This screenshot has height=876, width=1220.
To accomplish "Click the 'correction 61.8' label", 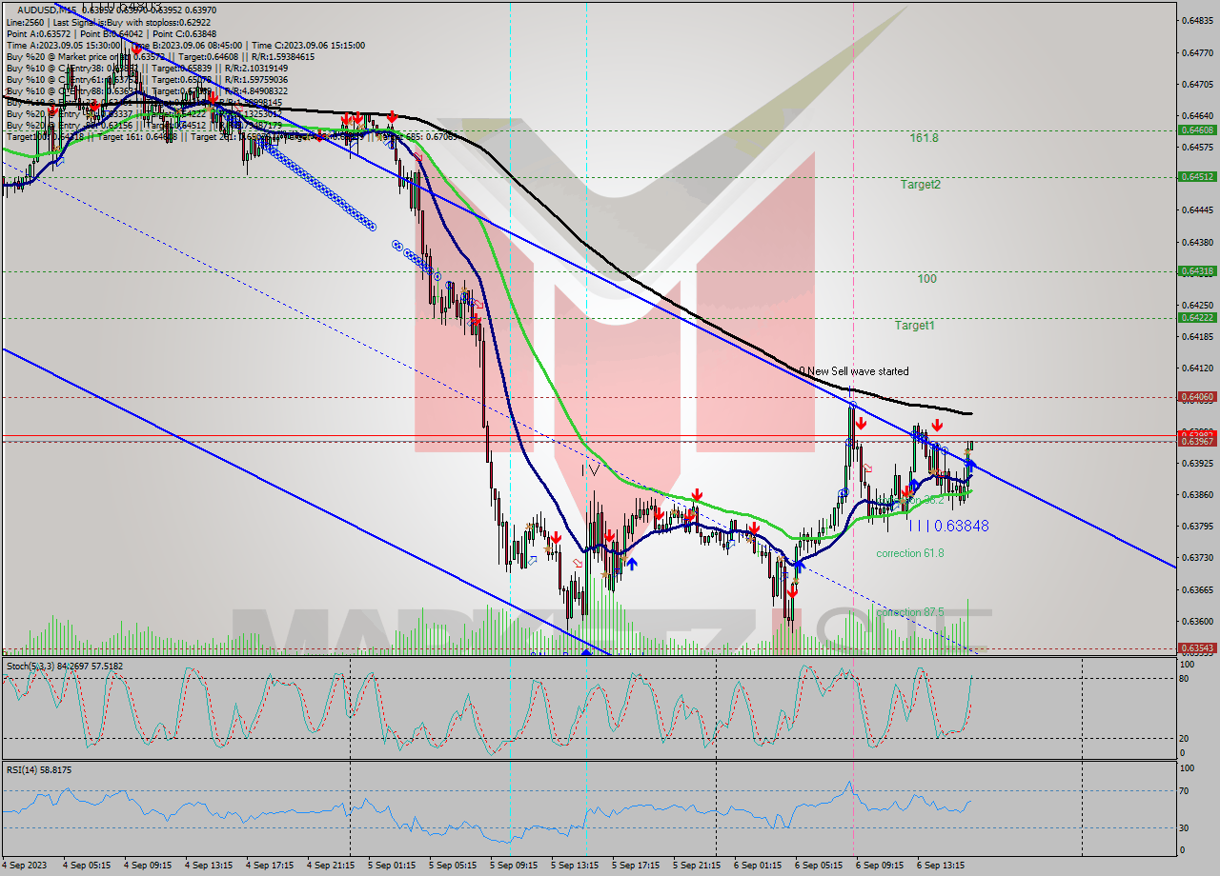I will click(x=910, y=553).
